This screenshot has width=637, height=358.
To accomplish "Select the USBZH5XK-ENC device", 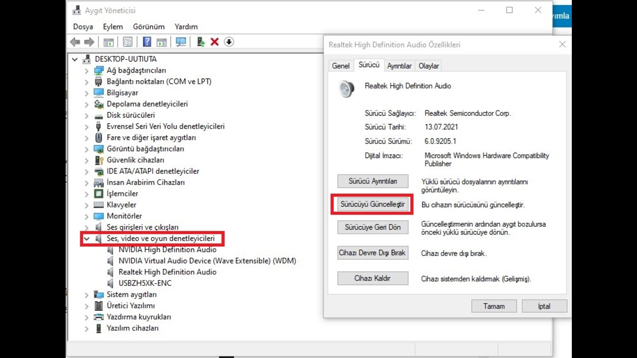I will 145,283.
